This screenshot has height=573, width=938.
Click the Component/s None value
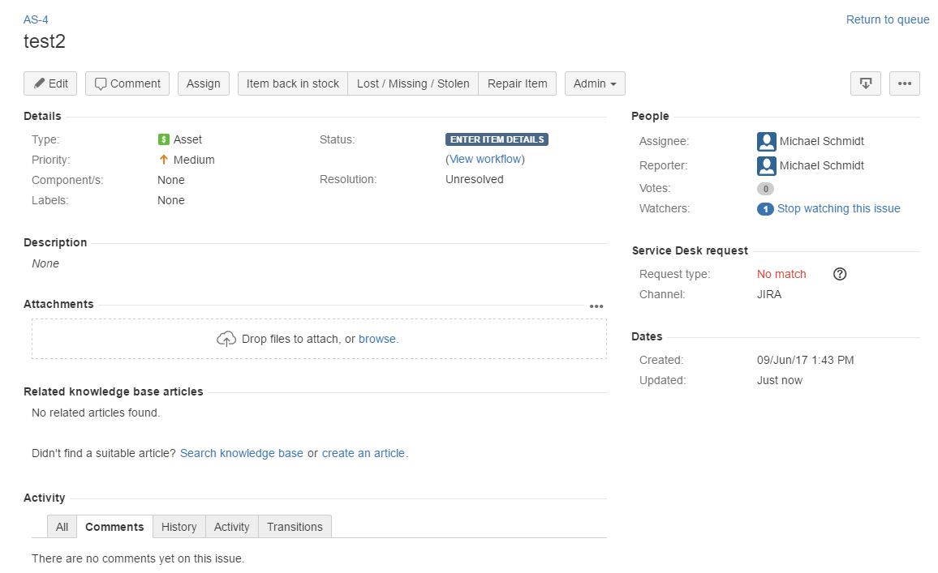[171, 180]
